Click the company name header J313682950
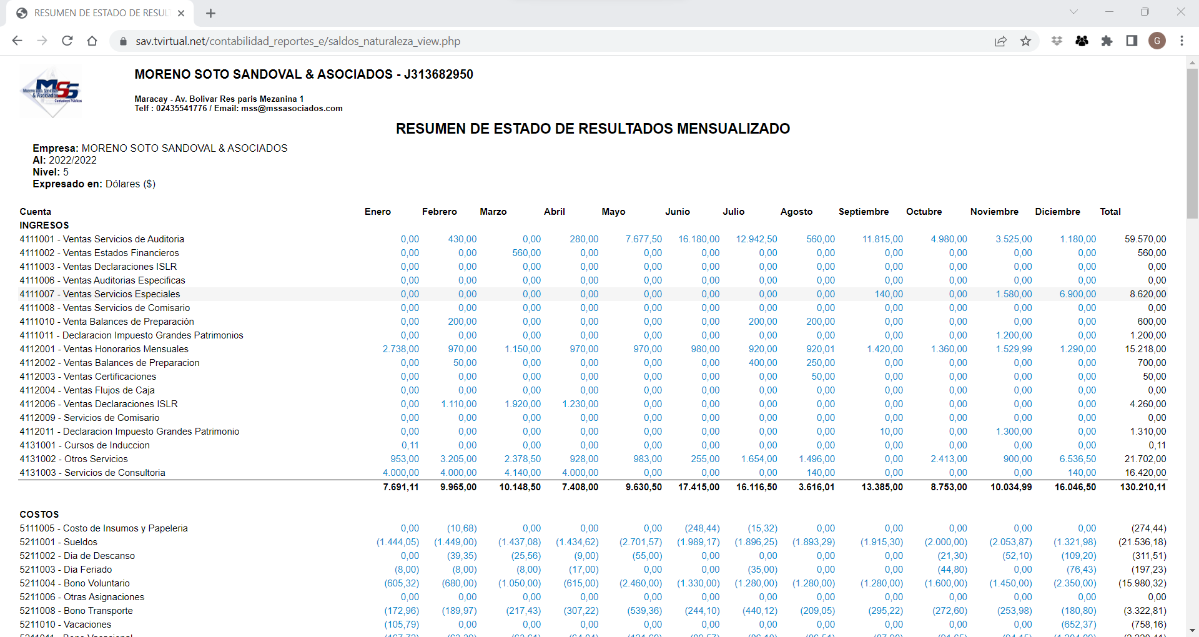 point(304,74)
